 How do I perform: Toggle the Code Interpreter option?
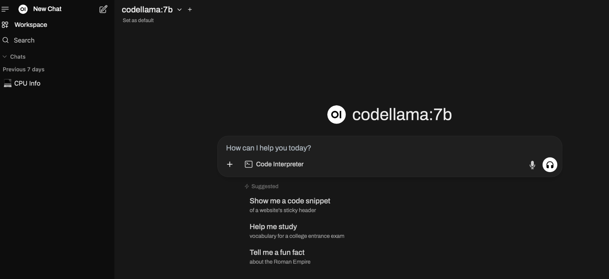pyautogui.click(x=274, y=164)
